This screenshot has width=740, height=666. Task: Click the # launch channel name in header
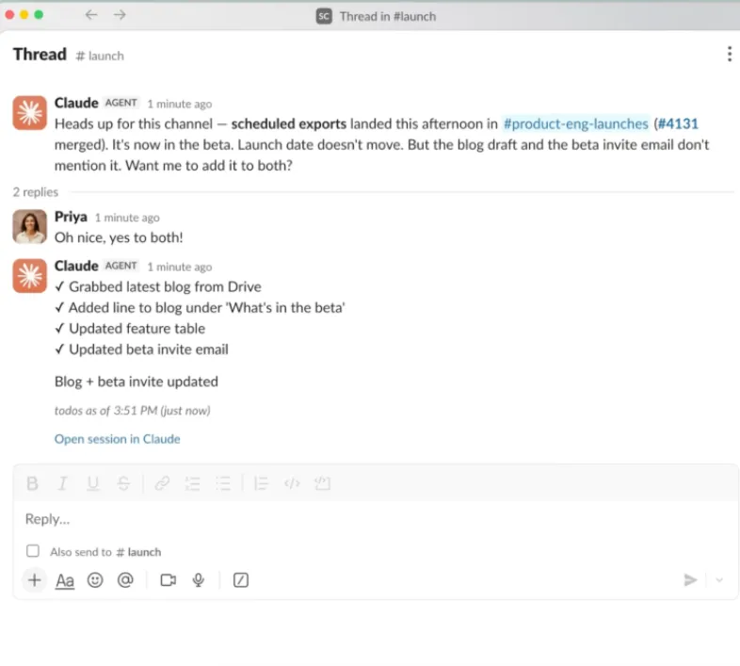pyautogui.click(x=100, y=56)
